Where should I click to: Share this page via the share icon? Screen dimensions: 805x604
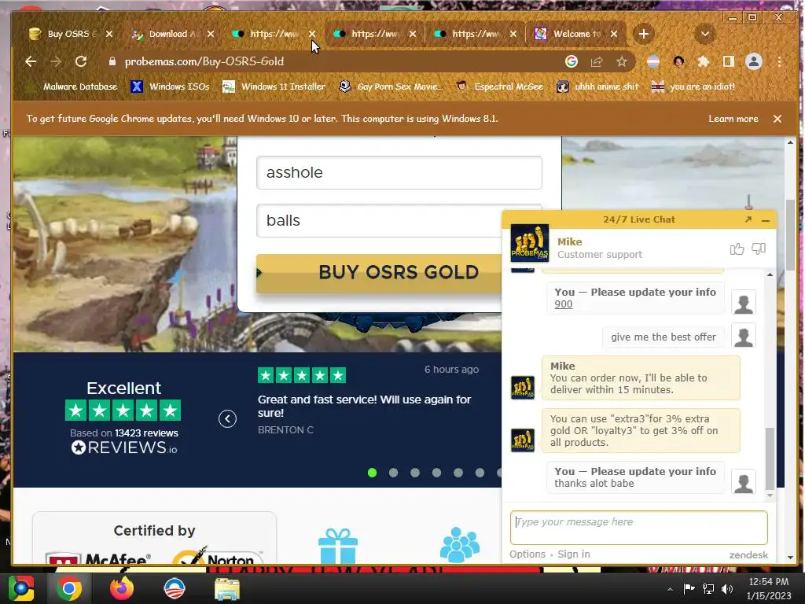click(x=597, y=61)
